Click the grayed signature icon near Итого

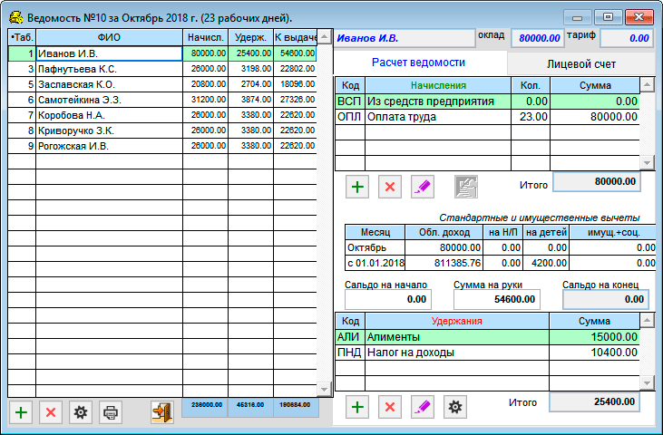(466, 187)
